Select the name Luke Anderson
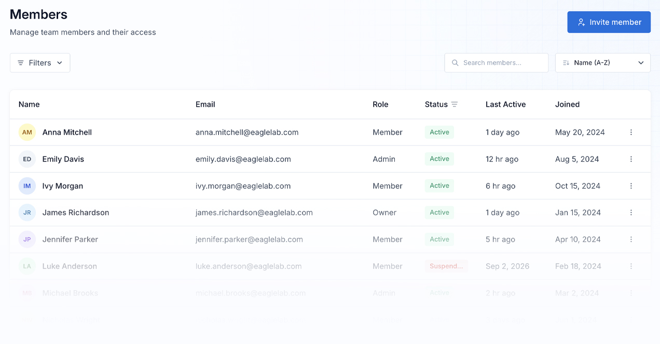This screenshot has height=344, width=660. click(70, 266)
